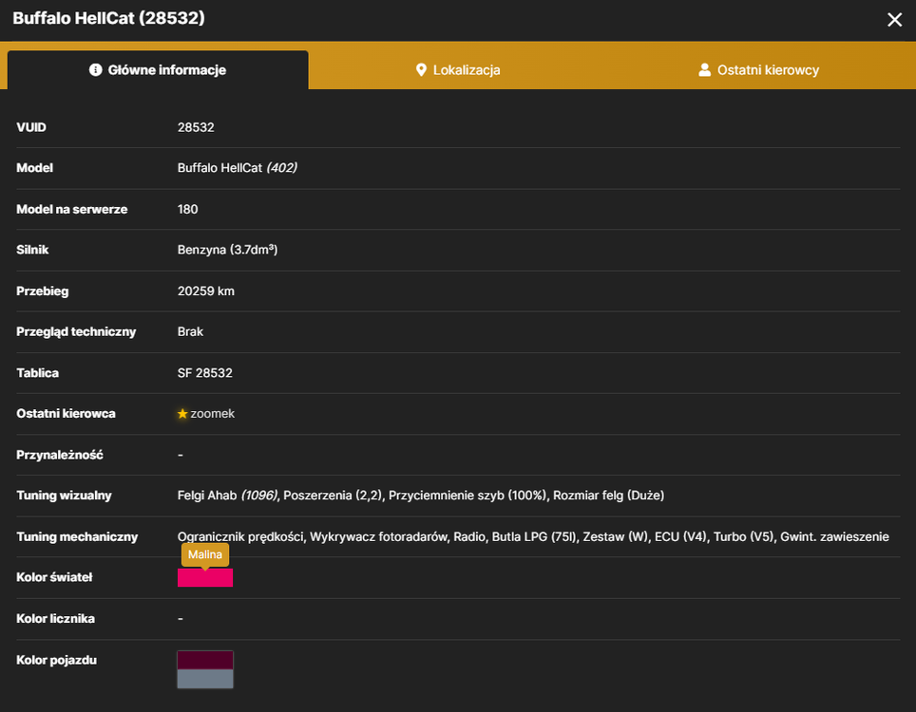Click the person icon on Ostatni kierowcy
This screenshot has height=712, width=916.
coord(704,70)
